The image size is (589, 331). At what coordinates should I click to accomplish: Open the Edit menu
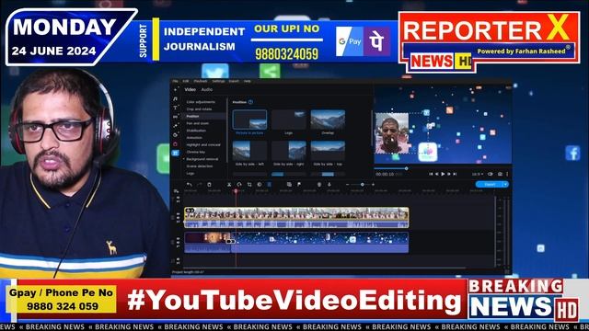(x=186, y=81)
